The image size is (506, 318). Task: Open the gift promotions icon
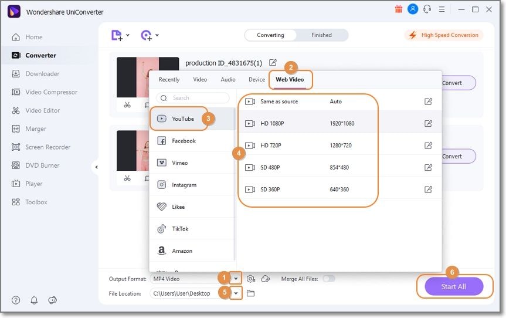tap(399, 9)
